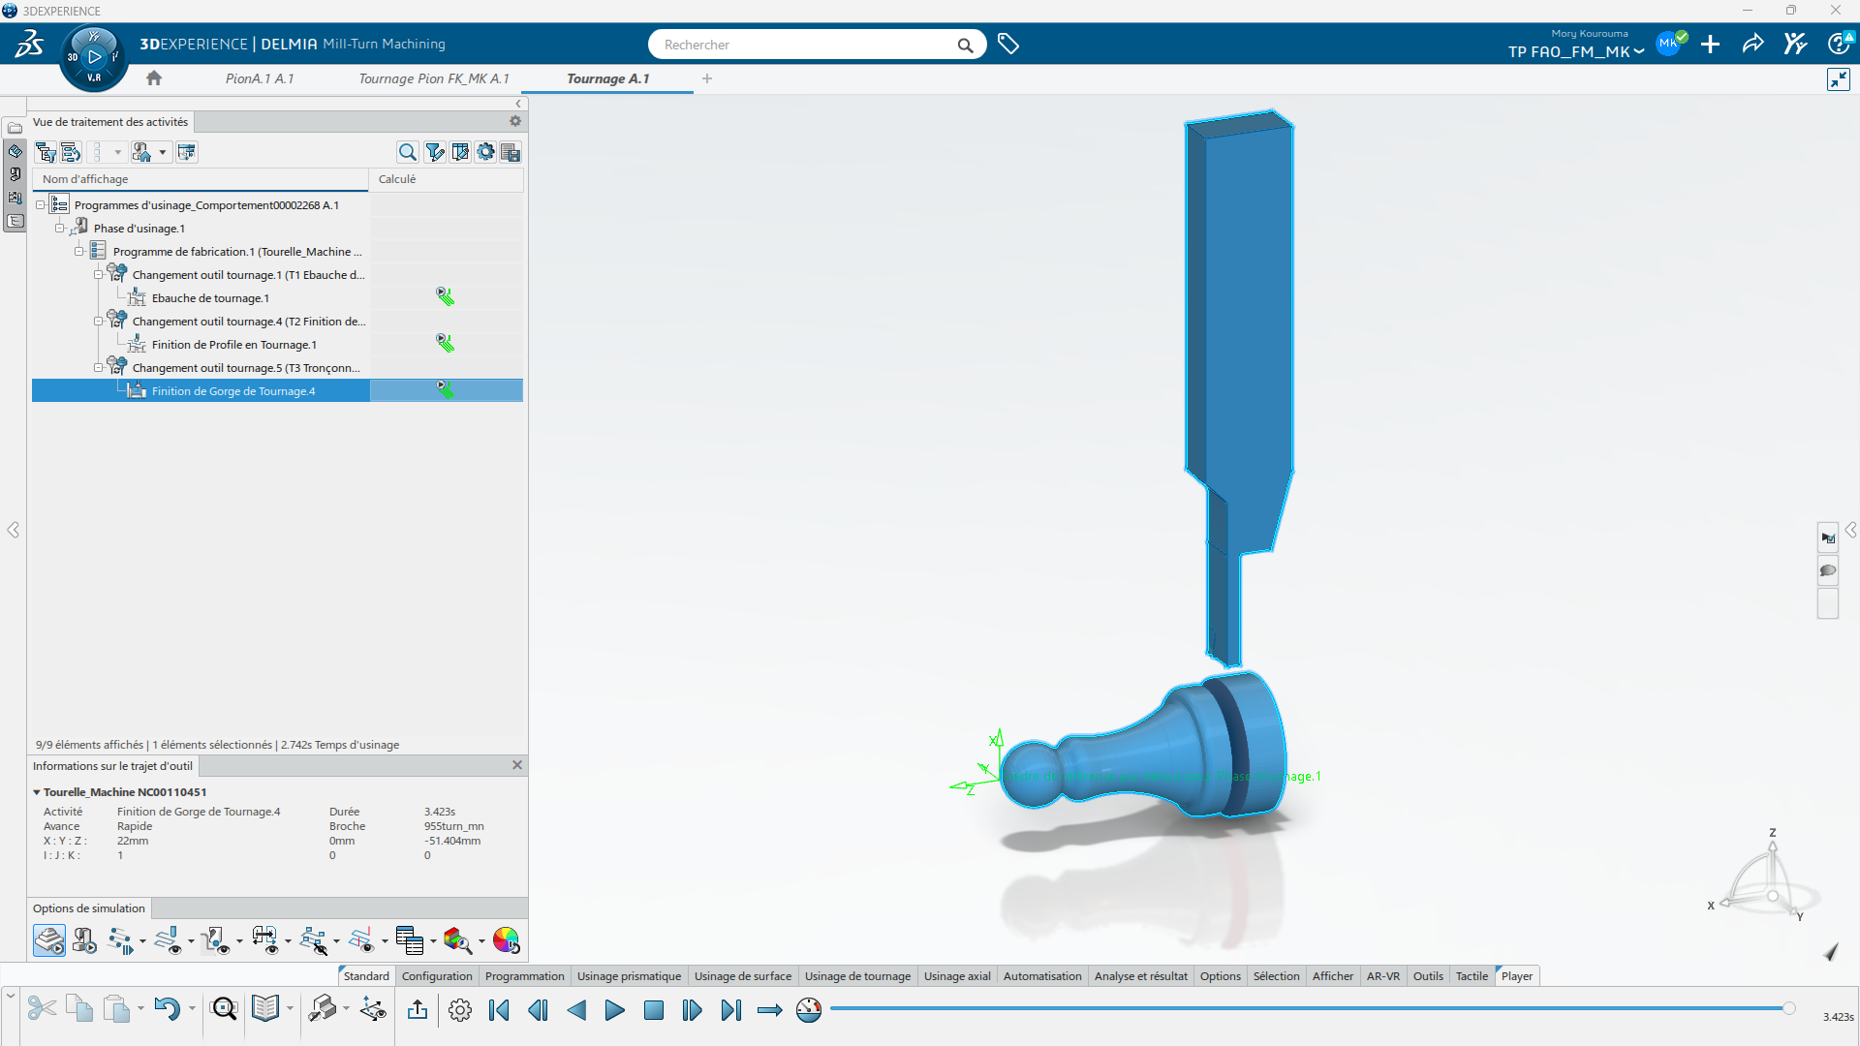Select Finition de Profile en Tournage.1 operation
The image size is (1860, 1046).
point(233,345)
